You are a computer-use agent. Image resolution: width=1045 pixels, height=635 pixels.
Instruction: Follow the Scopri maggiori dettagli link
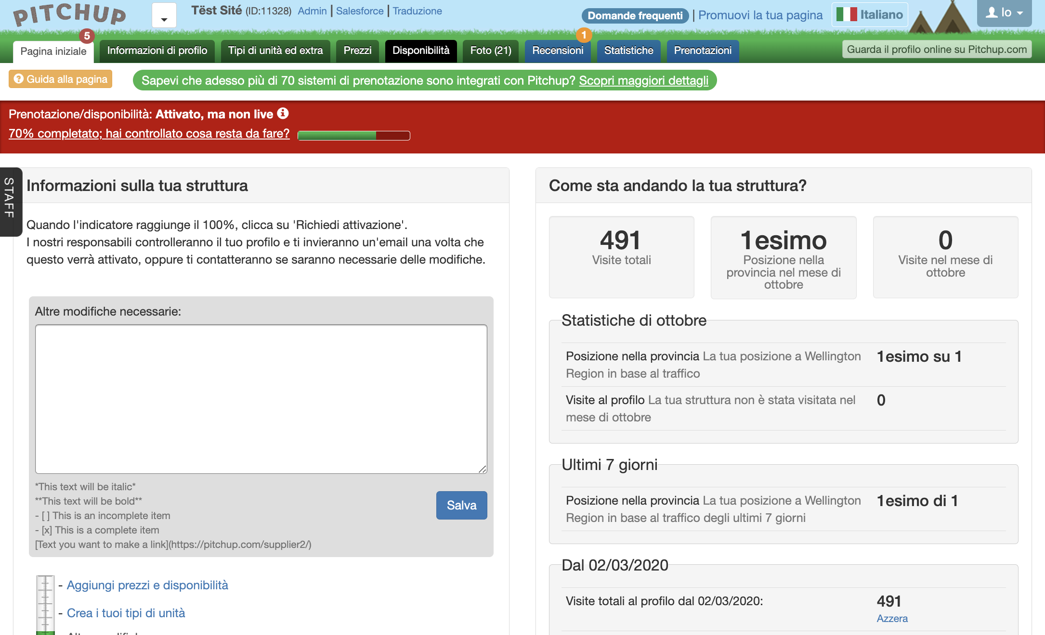643,80
